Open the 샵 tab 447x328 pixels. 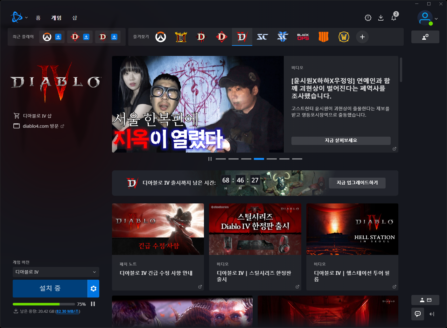pyautogui.click(x=75, y=18)
